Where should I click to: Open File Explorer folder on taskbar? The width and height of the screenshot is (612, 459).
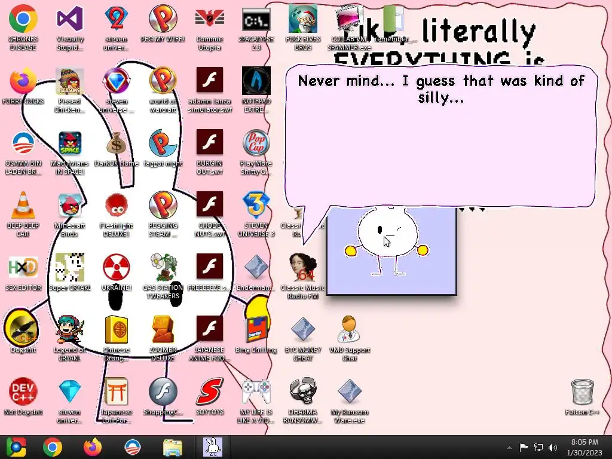click(x=173, y=448)
